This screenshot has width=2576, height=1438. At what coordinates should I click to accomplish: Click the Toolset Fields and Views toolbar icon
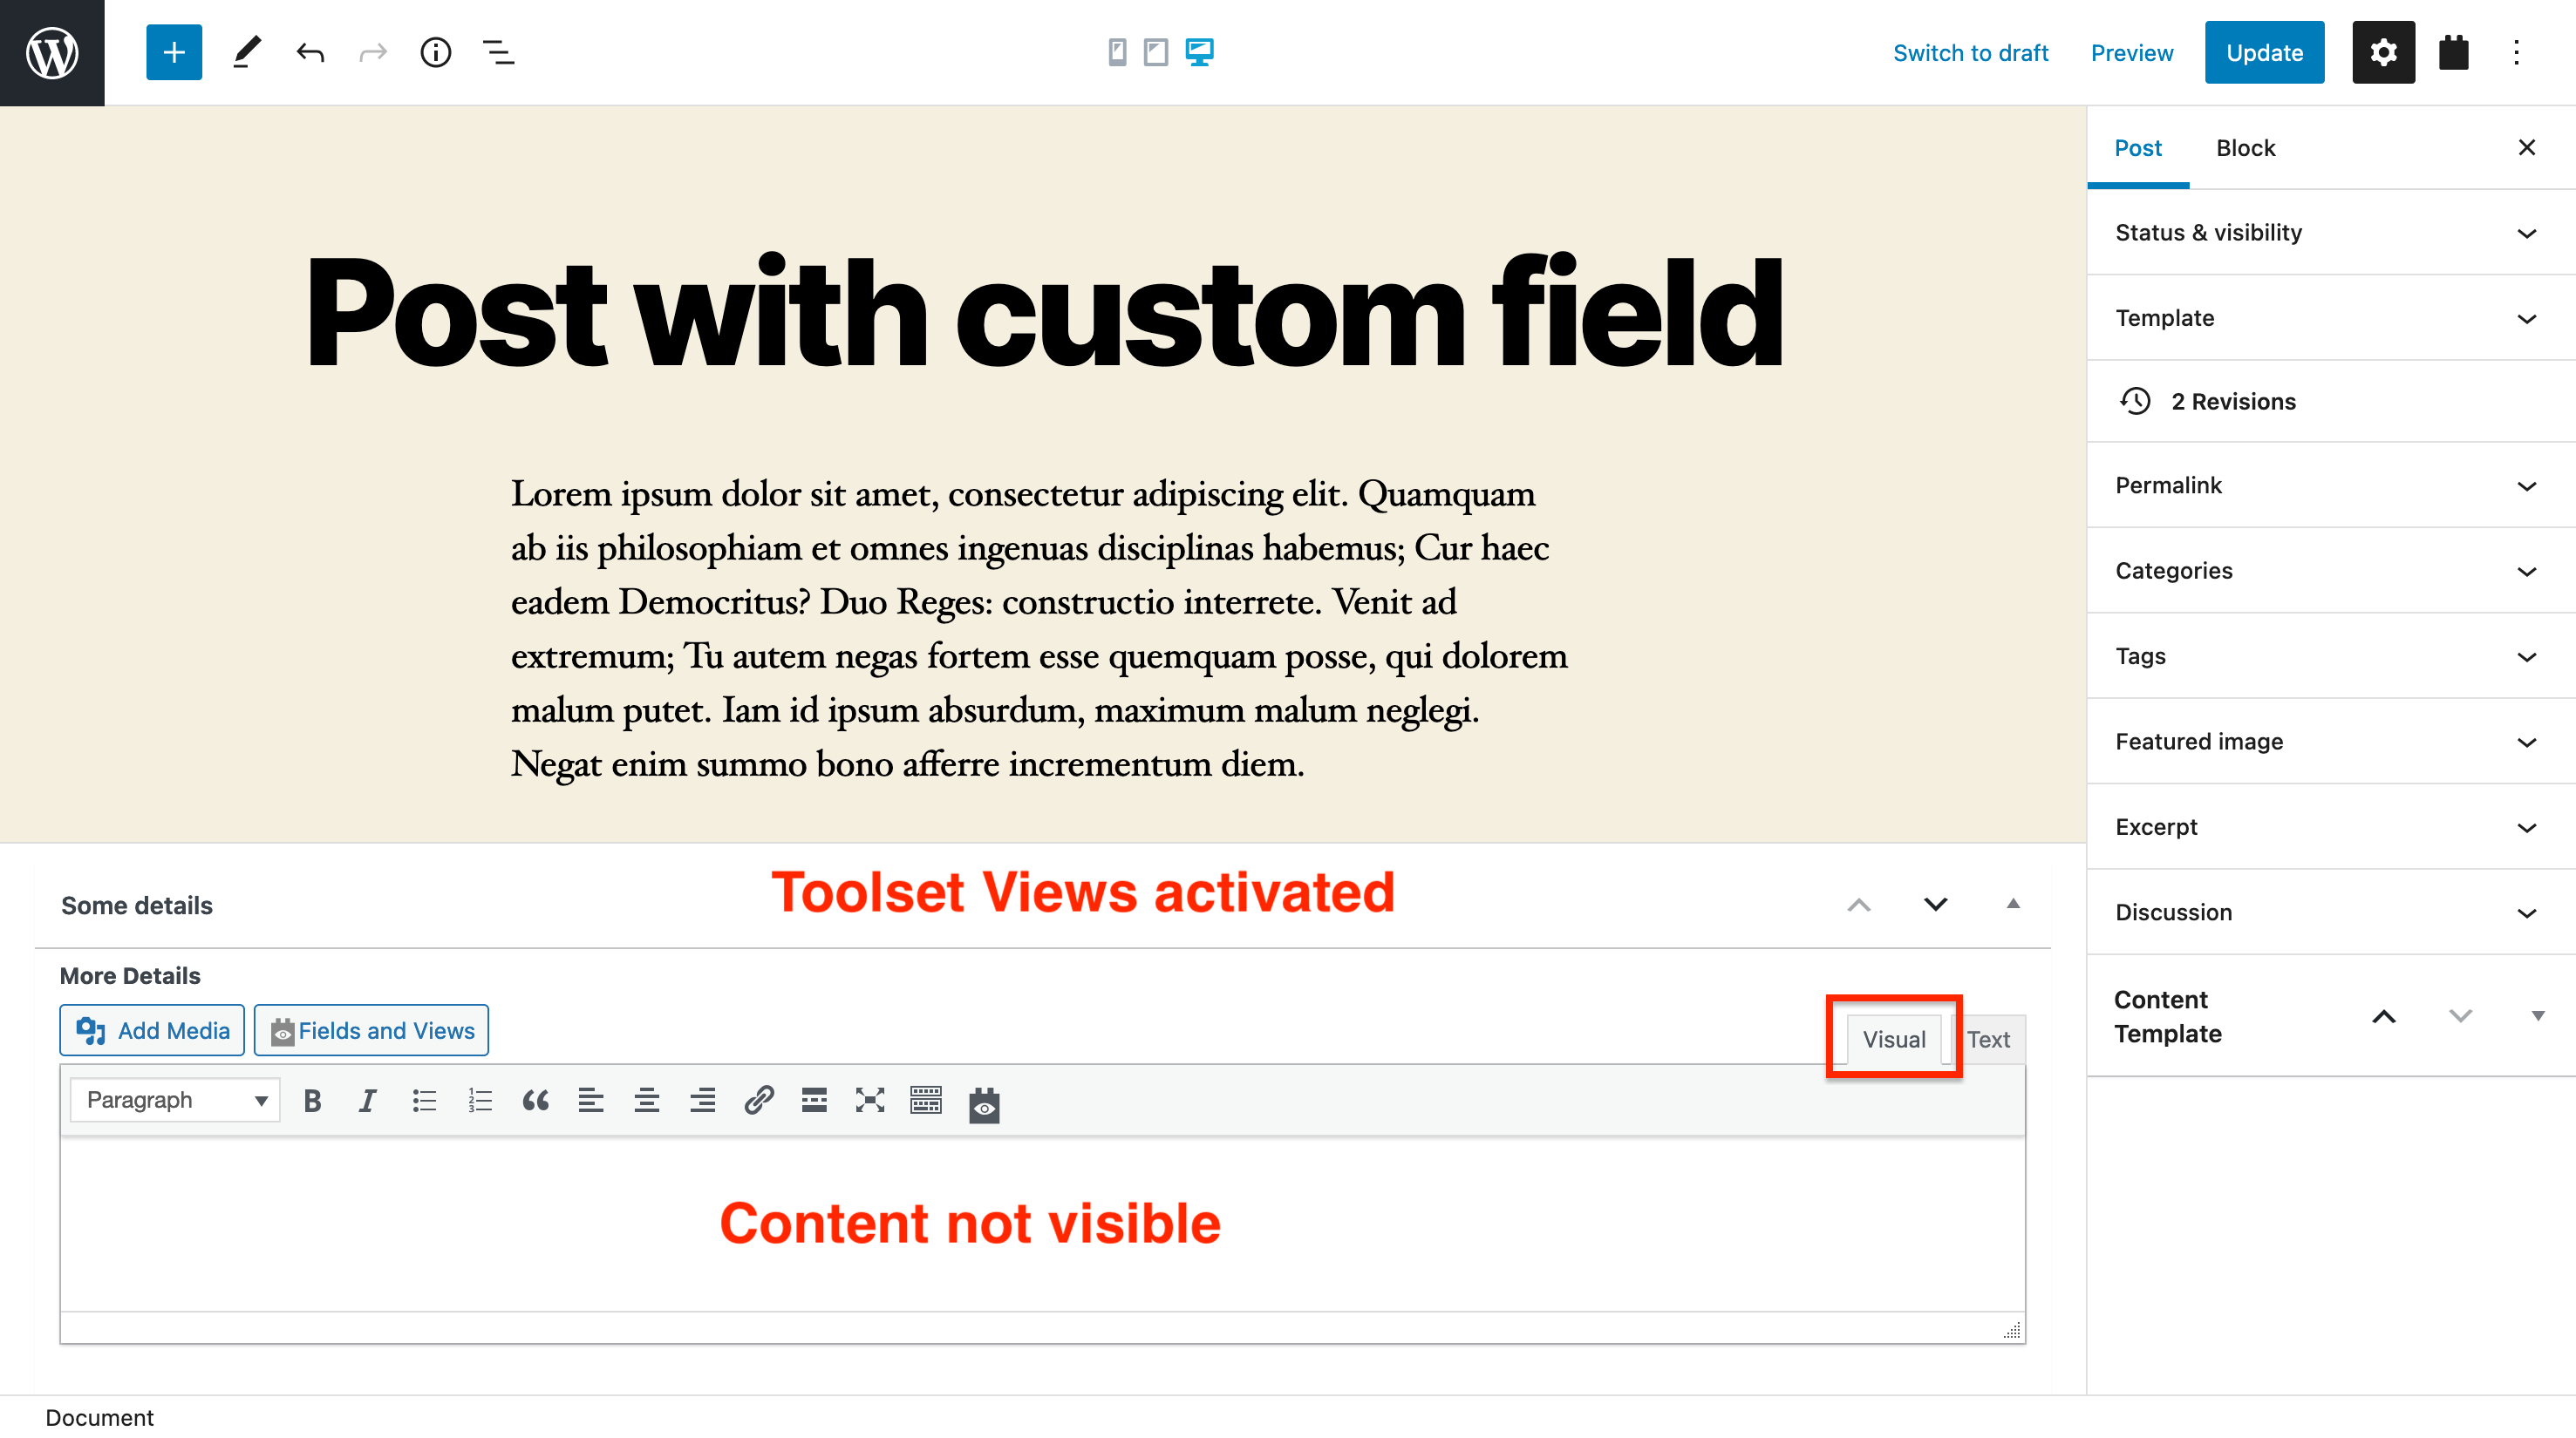click(984, 1104)
